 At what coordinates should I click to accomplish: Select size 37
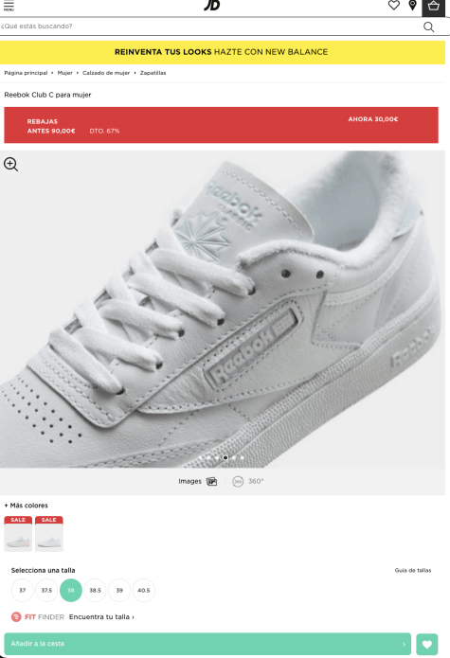coord(22,590)
